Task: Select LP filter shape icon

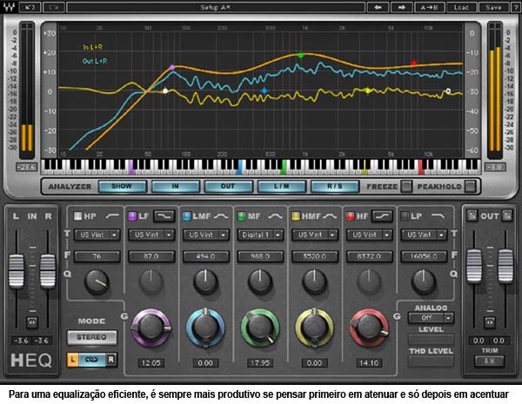Action: (438, 216)
